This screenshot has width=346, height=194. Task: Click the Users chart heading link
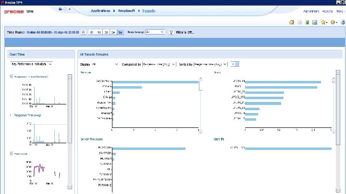[x=217, y=72]
